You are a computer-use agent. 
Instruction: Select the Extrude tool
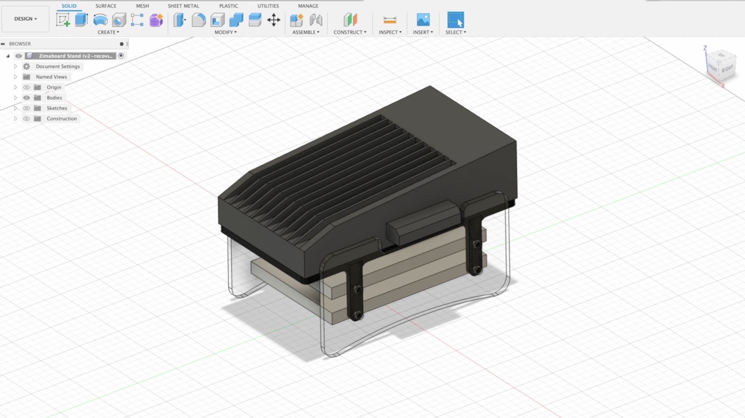(x=81, y=20)
